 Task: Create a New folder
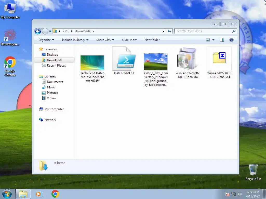click(152, 40)
